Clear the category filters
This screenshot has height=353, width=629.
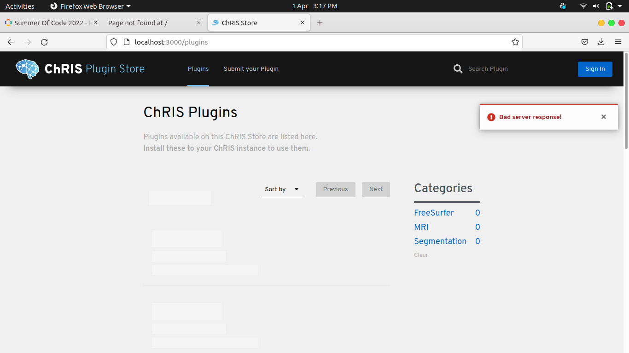click(x=421, y=255)
